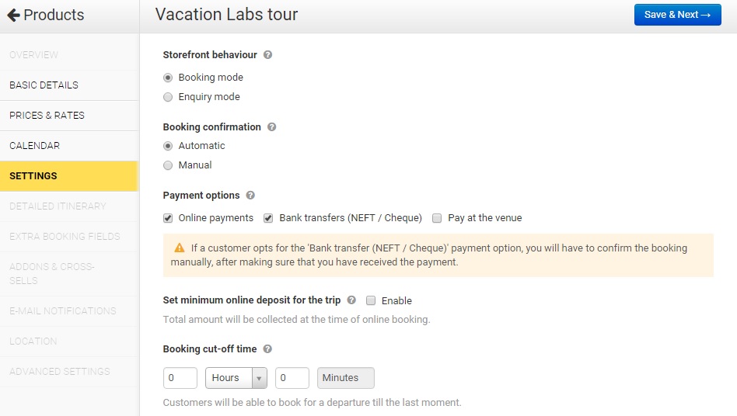Go to Prices & Rates section
Viewport: 737px width, 416px height.
pos(47,116)
